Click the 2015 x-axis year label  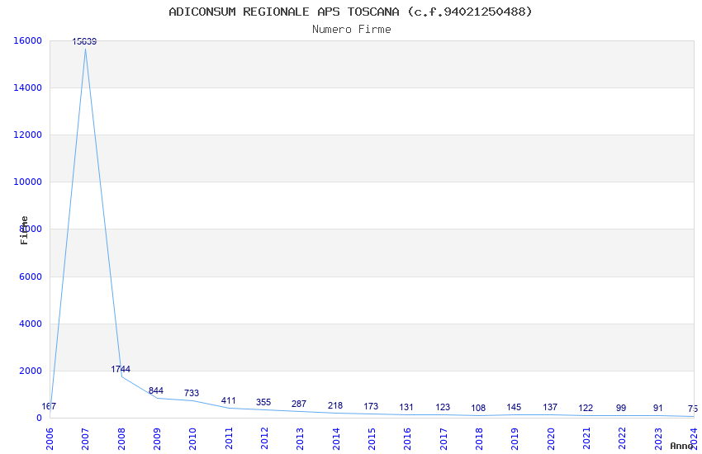pos(372,439)
